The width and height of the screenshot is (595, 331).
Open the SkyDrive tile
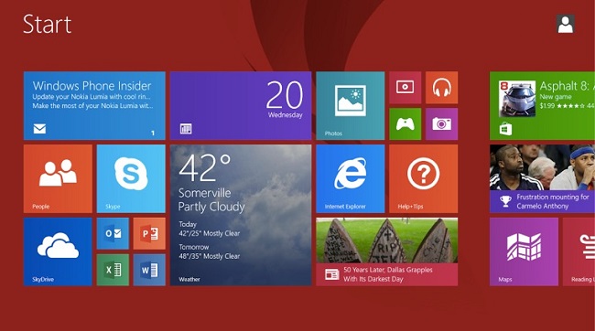coord(58,251)
